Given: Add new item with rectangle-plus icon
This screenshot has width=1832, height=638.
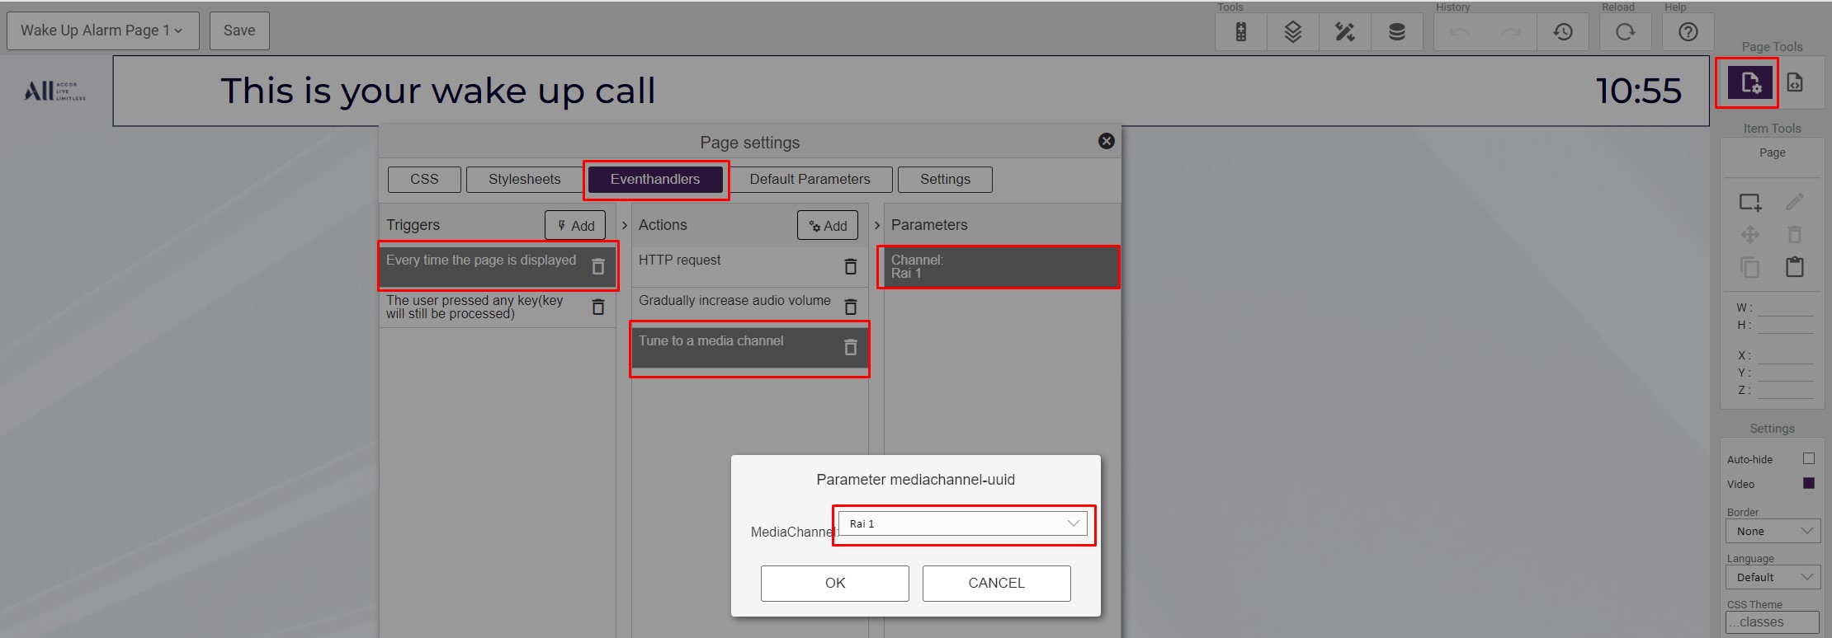Looking at the screenshot, I should (1749, 202).
